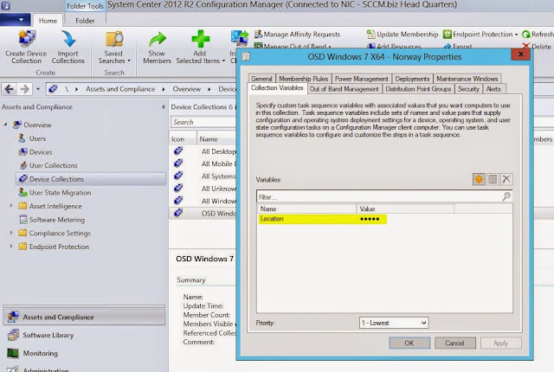Select the All Desktop collection row

coord(203,151)
